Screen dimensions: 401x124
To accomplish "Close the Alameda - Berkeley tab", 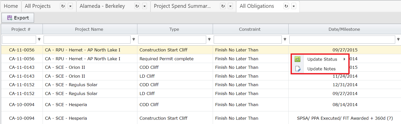I will (x=145, y=6).
